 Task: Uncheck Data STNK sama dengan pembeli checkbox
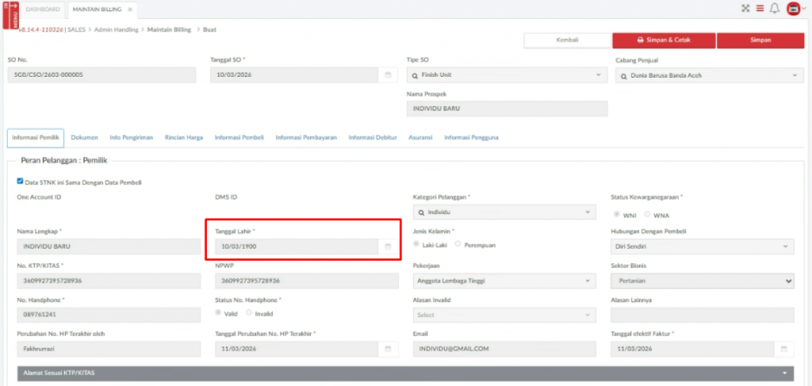(x=20, y=182)
